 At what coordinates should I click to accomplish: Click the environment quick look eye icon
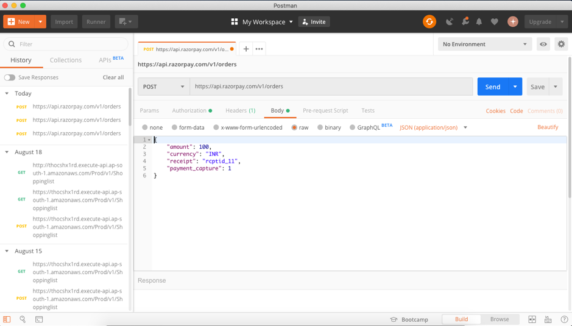point(543,44)
